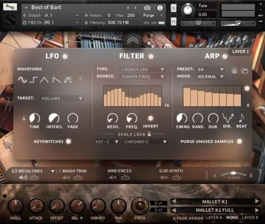This screenshot has width=265, height=224.
Task: Select the L1 Metaltines layer tab
Action: pyautogui.click(x=28, y=171)
